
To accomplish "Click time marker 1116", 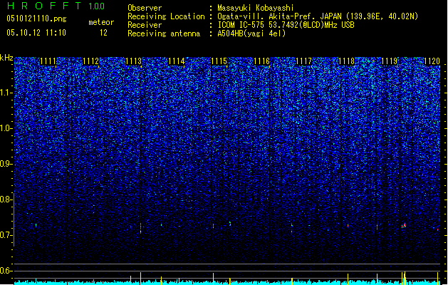I will (261, 61).
